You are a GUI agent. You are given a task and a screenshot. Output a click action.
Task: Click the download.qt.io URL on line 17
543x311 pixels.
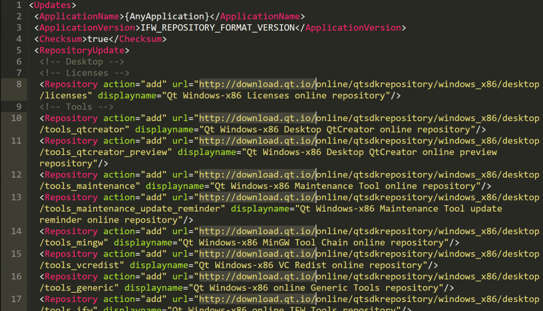click(257, 299)
